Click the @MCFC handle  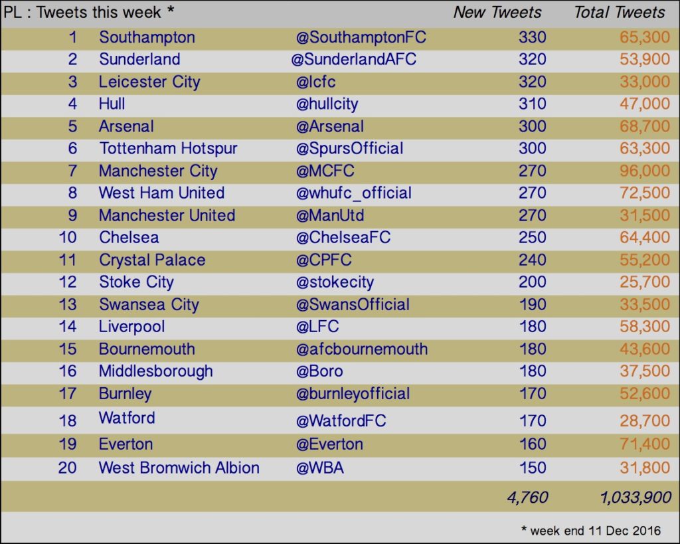(x=325, y=171)
